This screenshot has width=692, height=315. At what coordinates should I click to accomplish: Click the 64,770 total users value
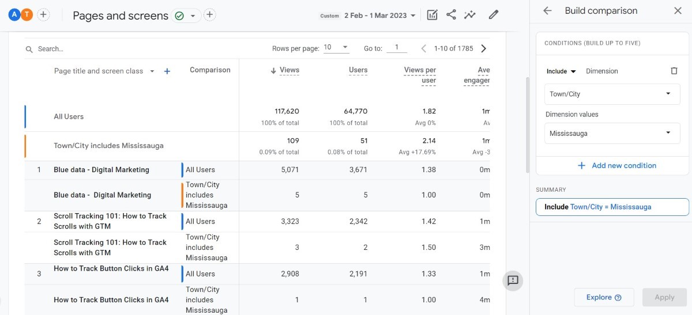[x=356, y=111]
